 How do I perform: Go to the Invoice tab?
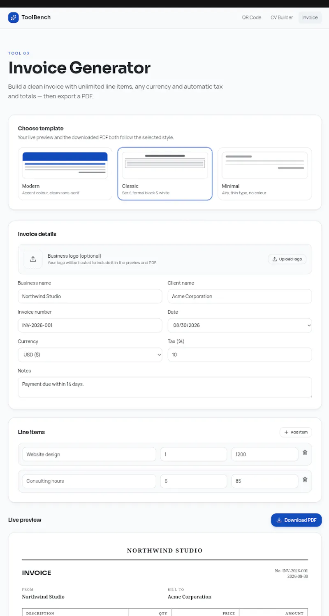(x=310, y=18)
